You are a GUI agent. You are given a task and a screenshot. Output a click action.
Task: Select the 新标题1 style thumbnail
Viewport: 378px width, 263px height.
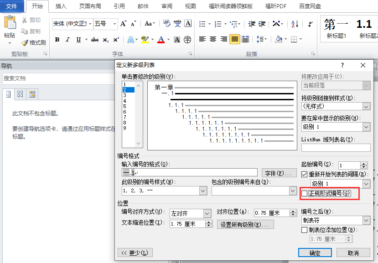click(x=337, y=28)
